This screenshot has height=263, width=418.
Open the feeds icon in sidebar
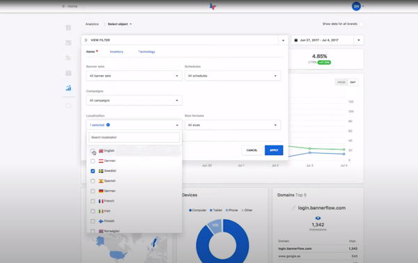[68, 58]
